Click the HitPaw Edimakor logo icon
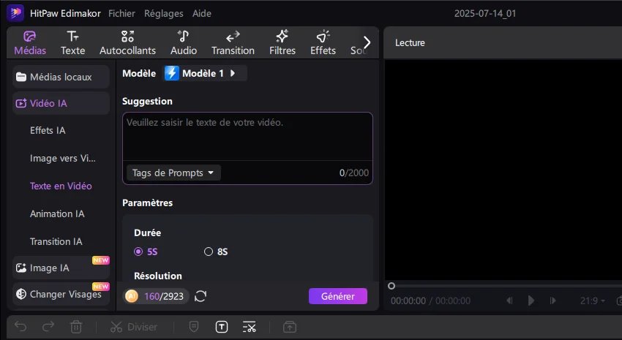The height and width of the screenshot is (340, 622). (15, 12)
